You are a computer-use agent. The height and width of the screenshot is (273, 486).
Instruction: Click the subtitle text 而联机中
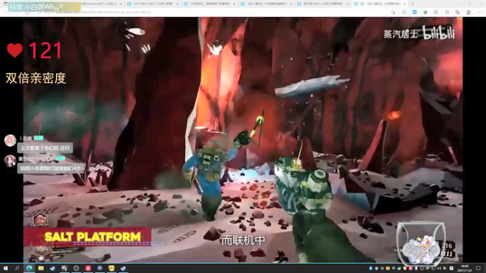(243, 240)
